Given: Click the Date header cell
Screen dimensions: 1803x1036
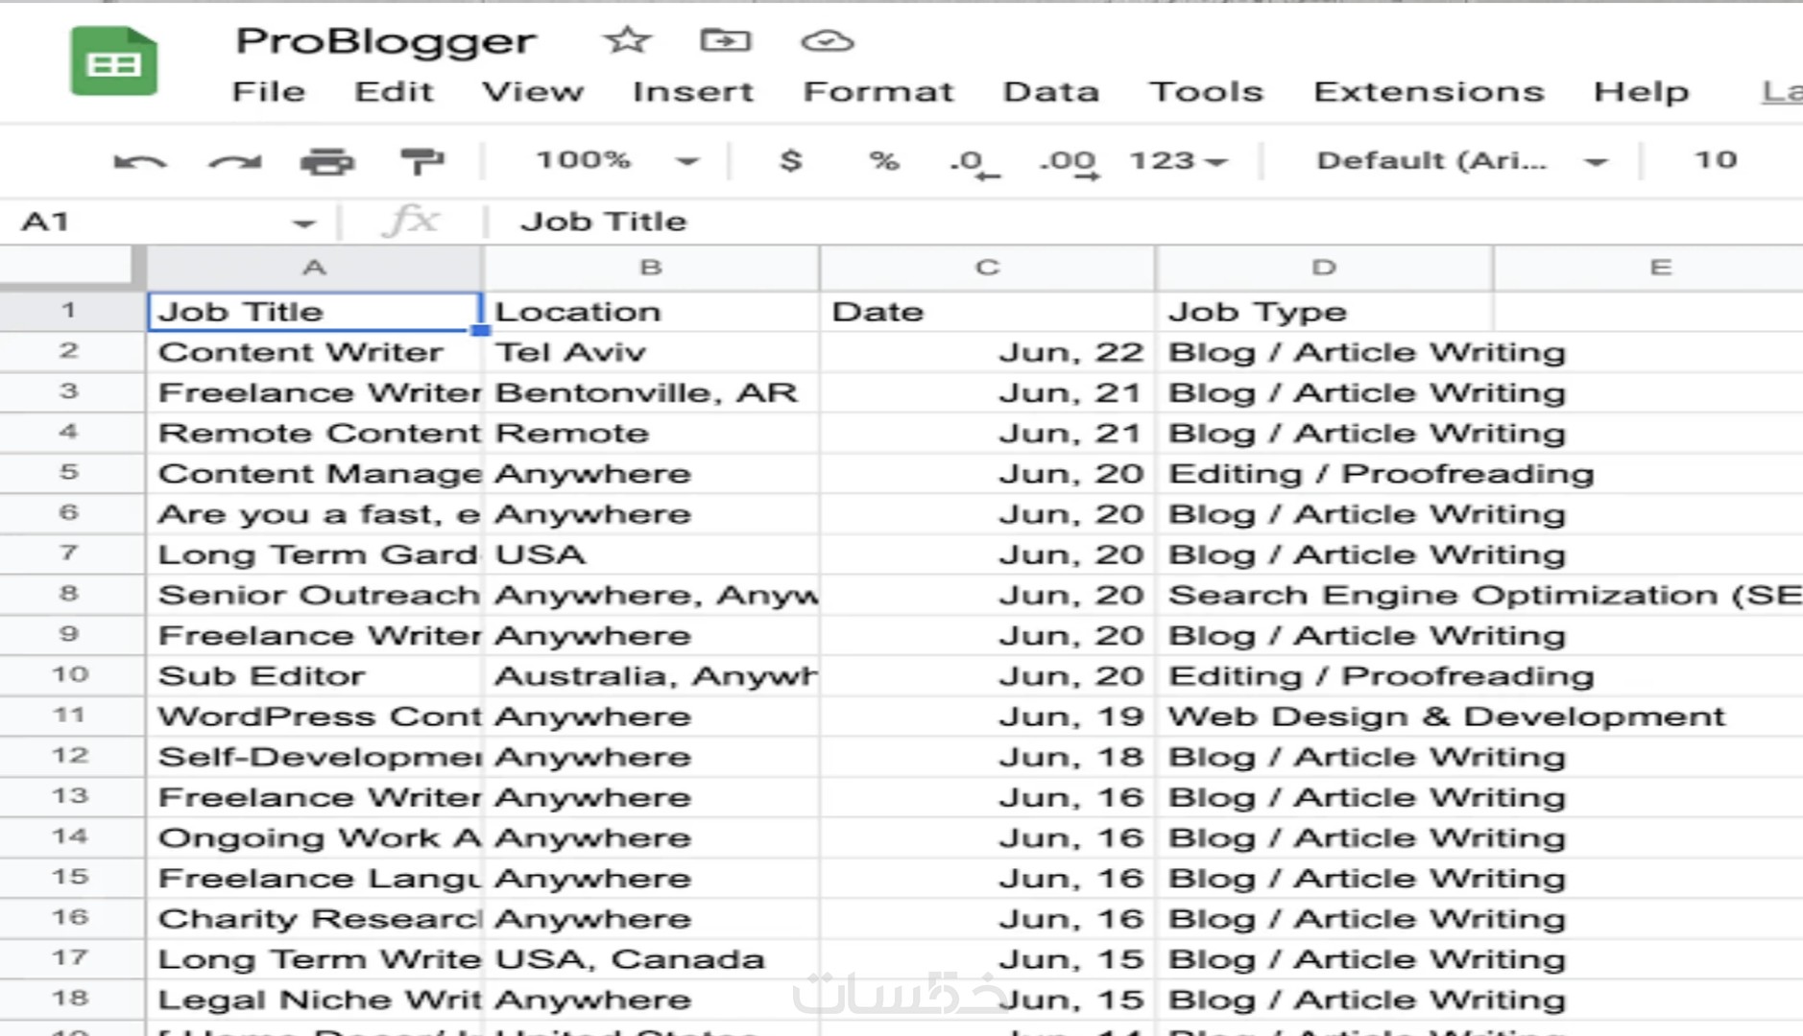Looking at the screenshot, I should [988, 312].
